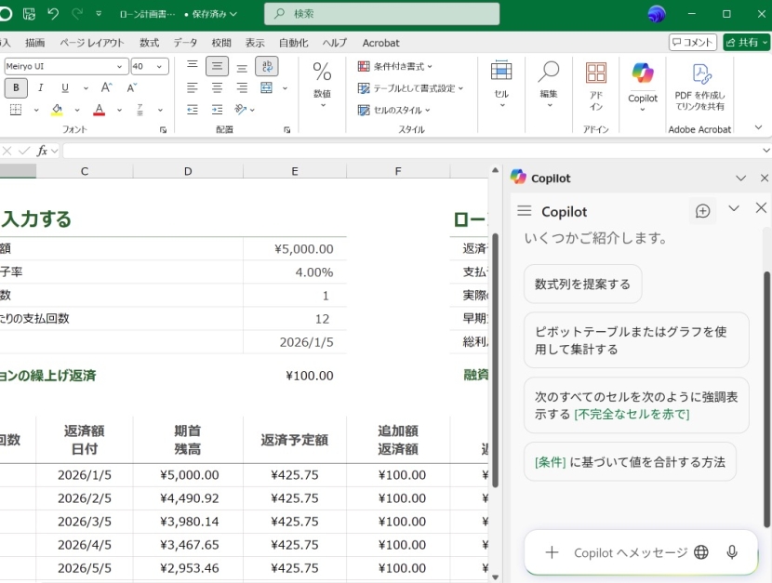Click the increase indent icon
This screenshot has width=772, height=583.
pyautogui.click(x=217, y=110)
